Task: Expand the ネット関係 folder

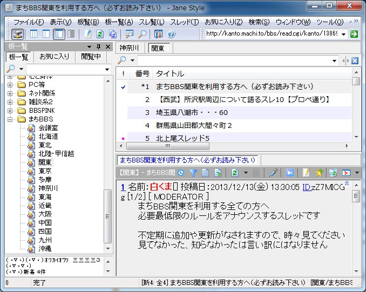Action: 10,93
